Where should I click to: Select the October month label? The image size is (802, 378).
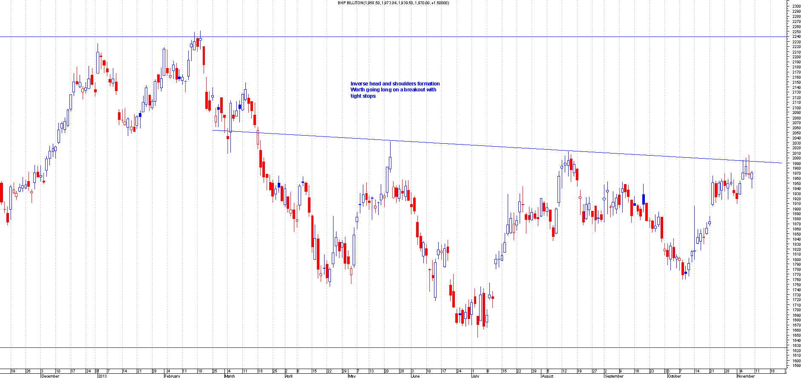[675, 376]
